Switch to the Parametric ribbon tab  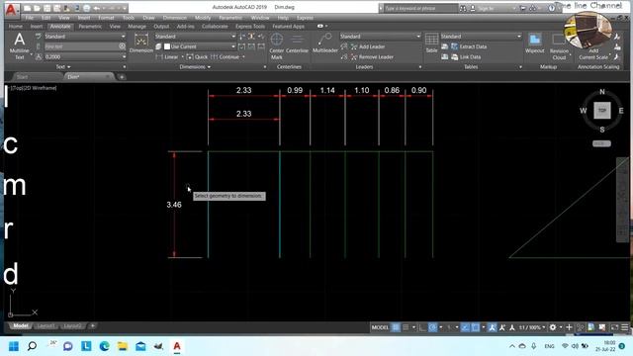pos(90,27)
